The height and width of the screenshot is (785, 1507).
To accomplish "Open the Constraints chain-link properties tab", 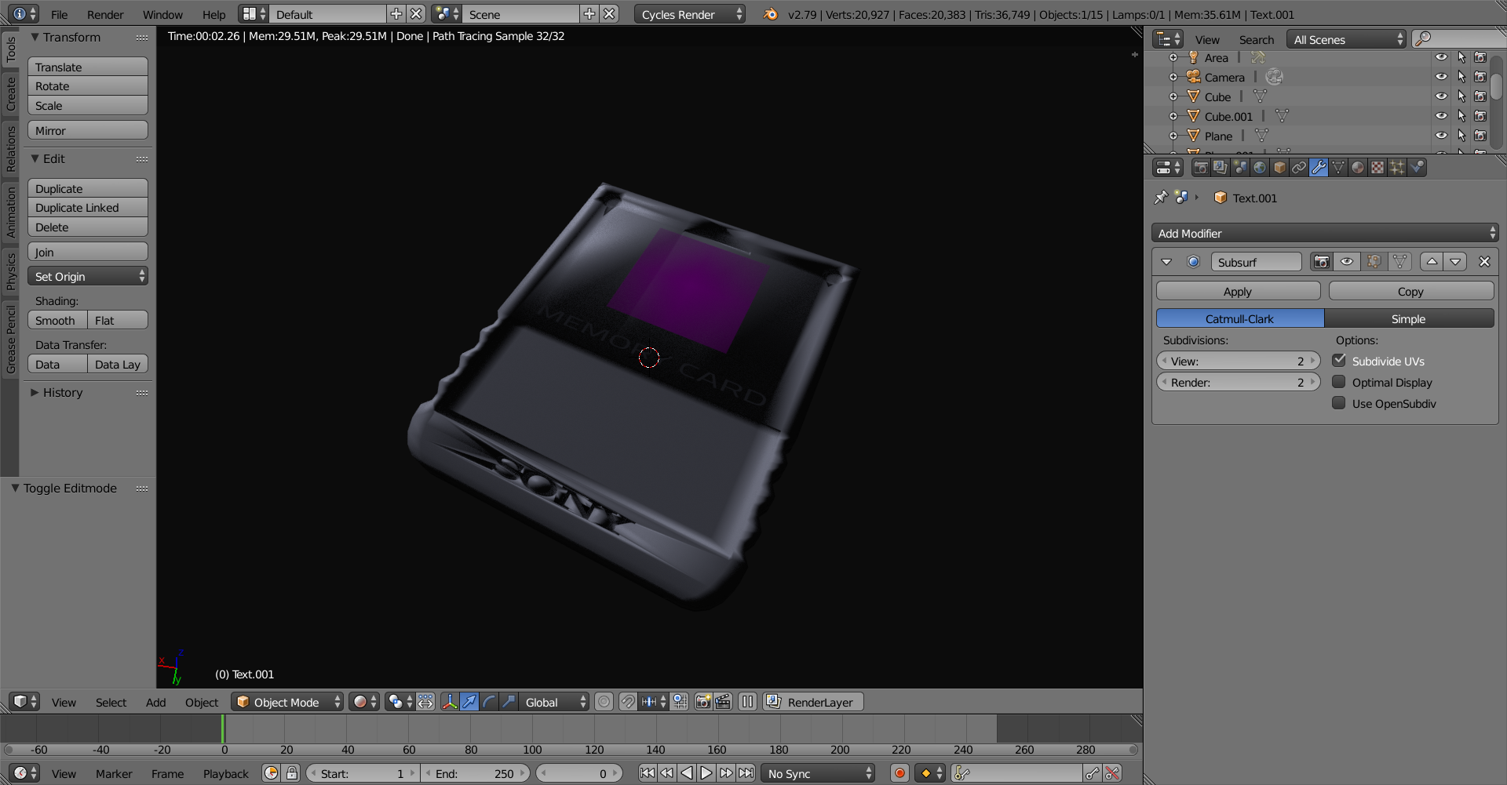I will coord(1299,167).
